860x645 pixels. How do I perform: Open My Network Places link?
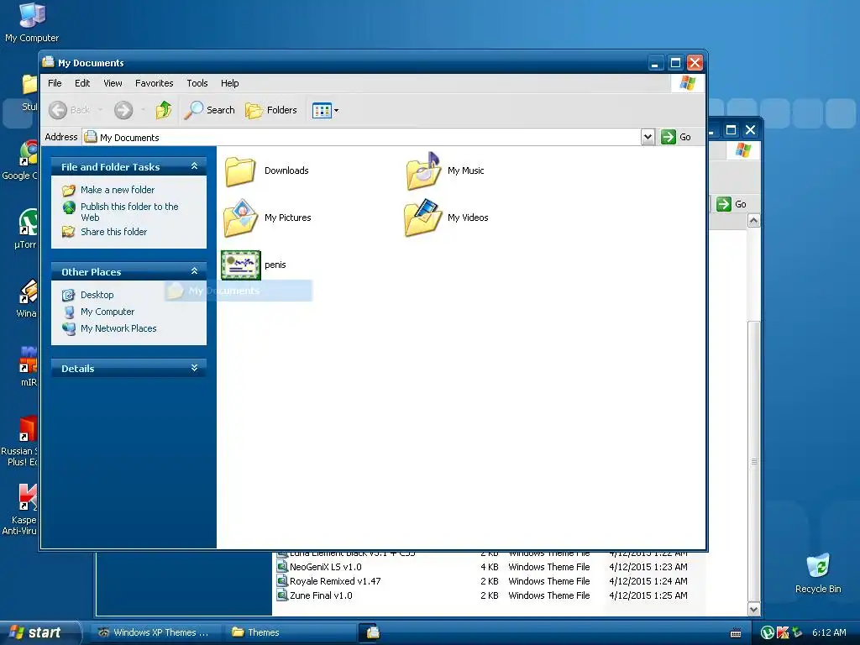(x=118, y=328)
